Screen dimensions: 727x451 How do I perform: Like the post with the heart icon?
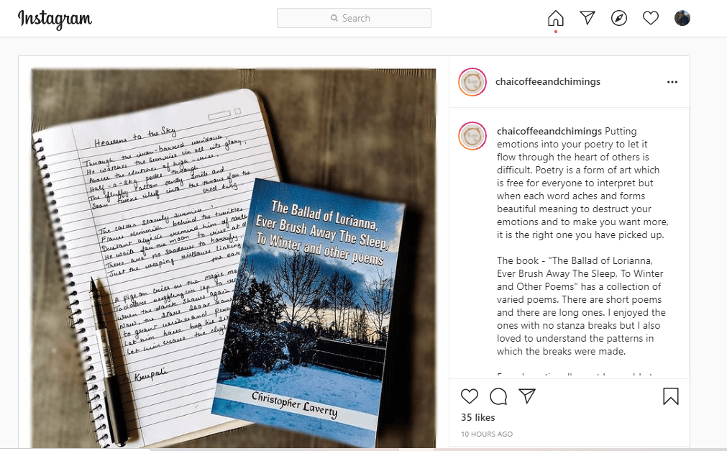click(x=470, y=396)
